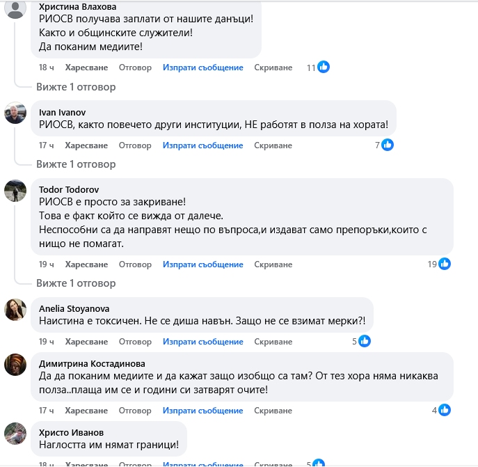478x467 pixels.
Task: Hide Димитрина Костадинова's comment using Скриване
Action: click(273, 411)
